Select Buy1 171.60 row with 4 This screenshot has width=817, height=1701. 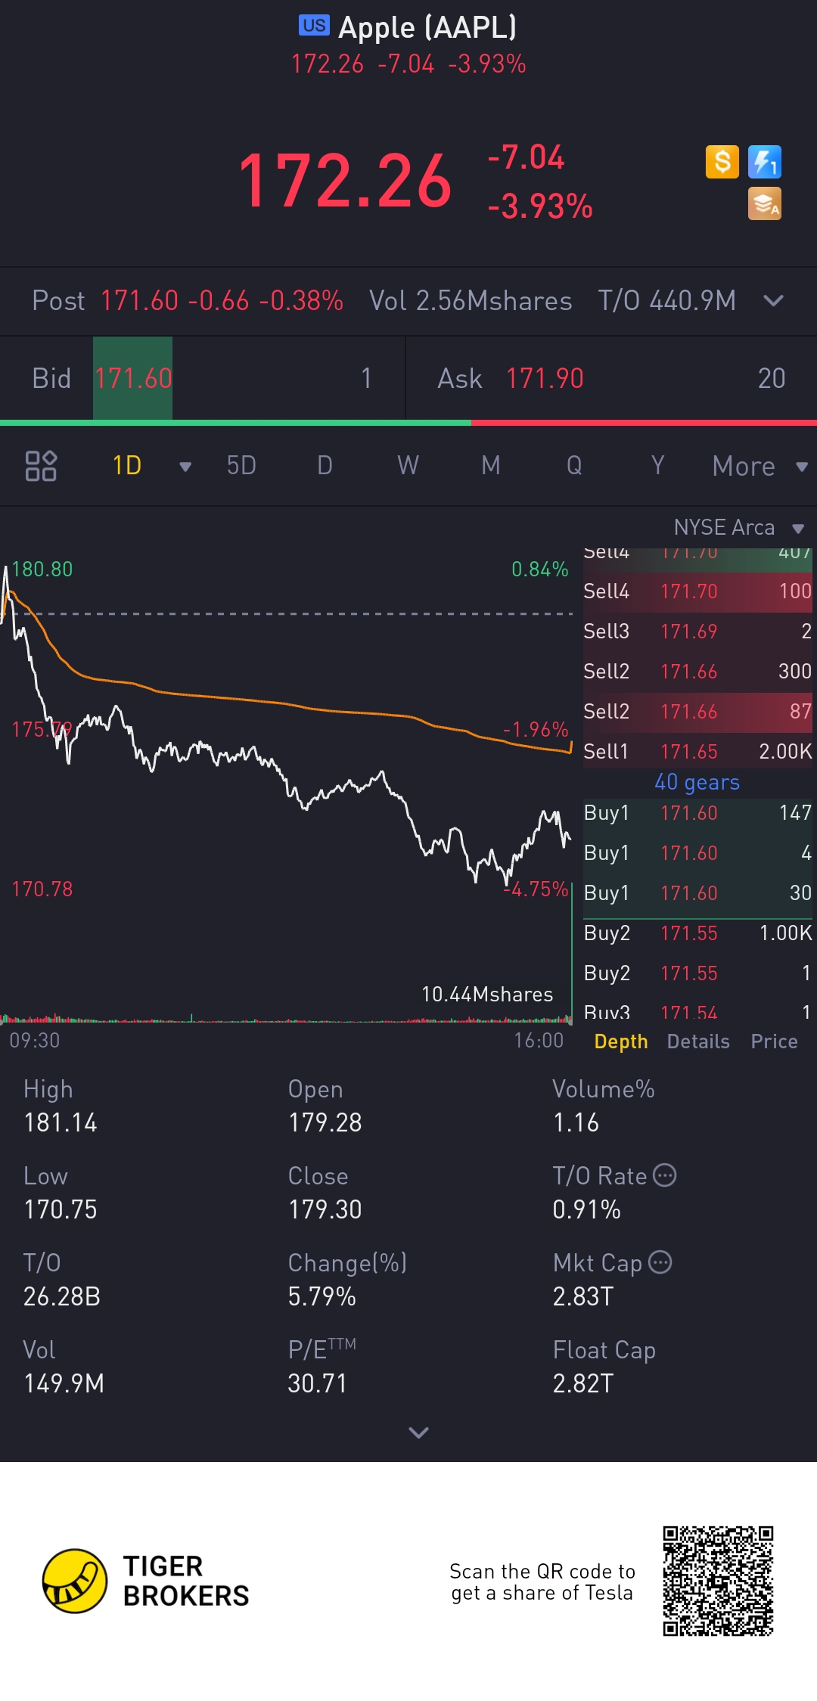(x=697, y=853)
